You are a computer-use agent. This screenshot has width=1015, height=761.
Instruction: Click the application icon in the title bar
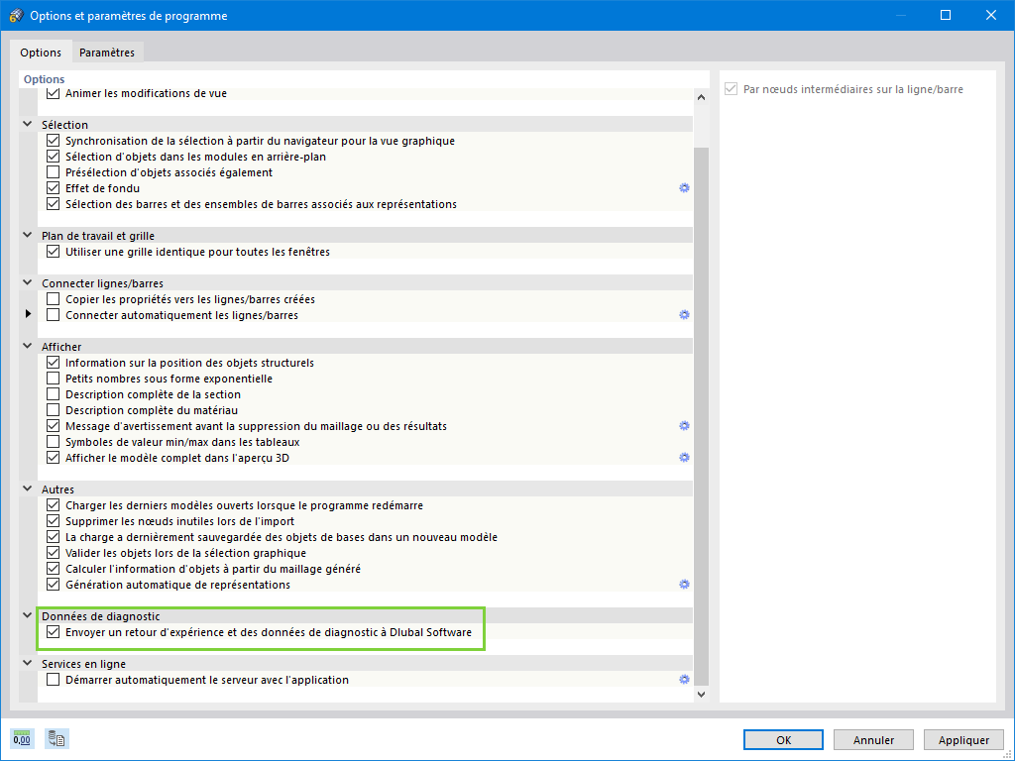[16, 16]
